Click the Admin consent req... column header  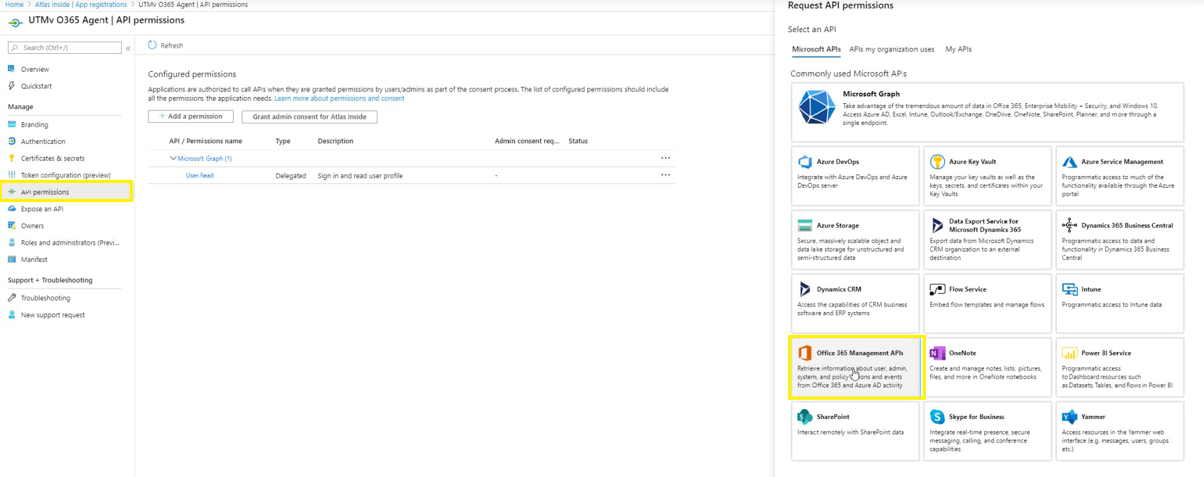(527, 141)
